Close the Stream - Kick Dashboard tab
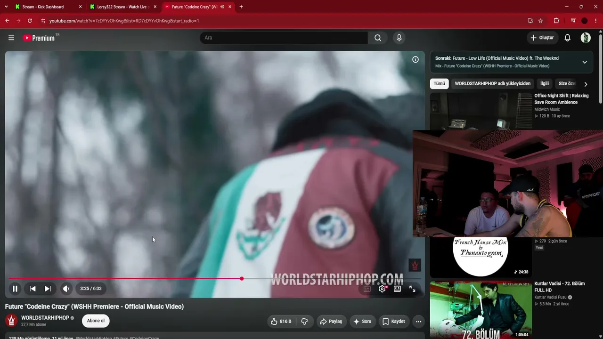The width and height of the screenshot is (603, 339). tap(80, 7)
